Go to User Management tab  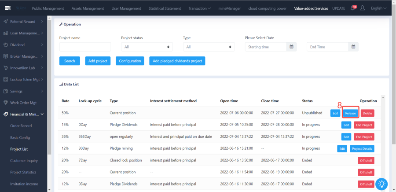click(x=126, y=8)
